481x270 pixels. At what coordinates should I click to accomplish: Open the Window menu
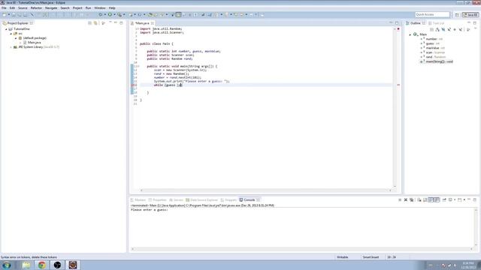tap(100, 8)
